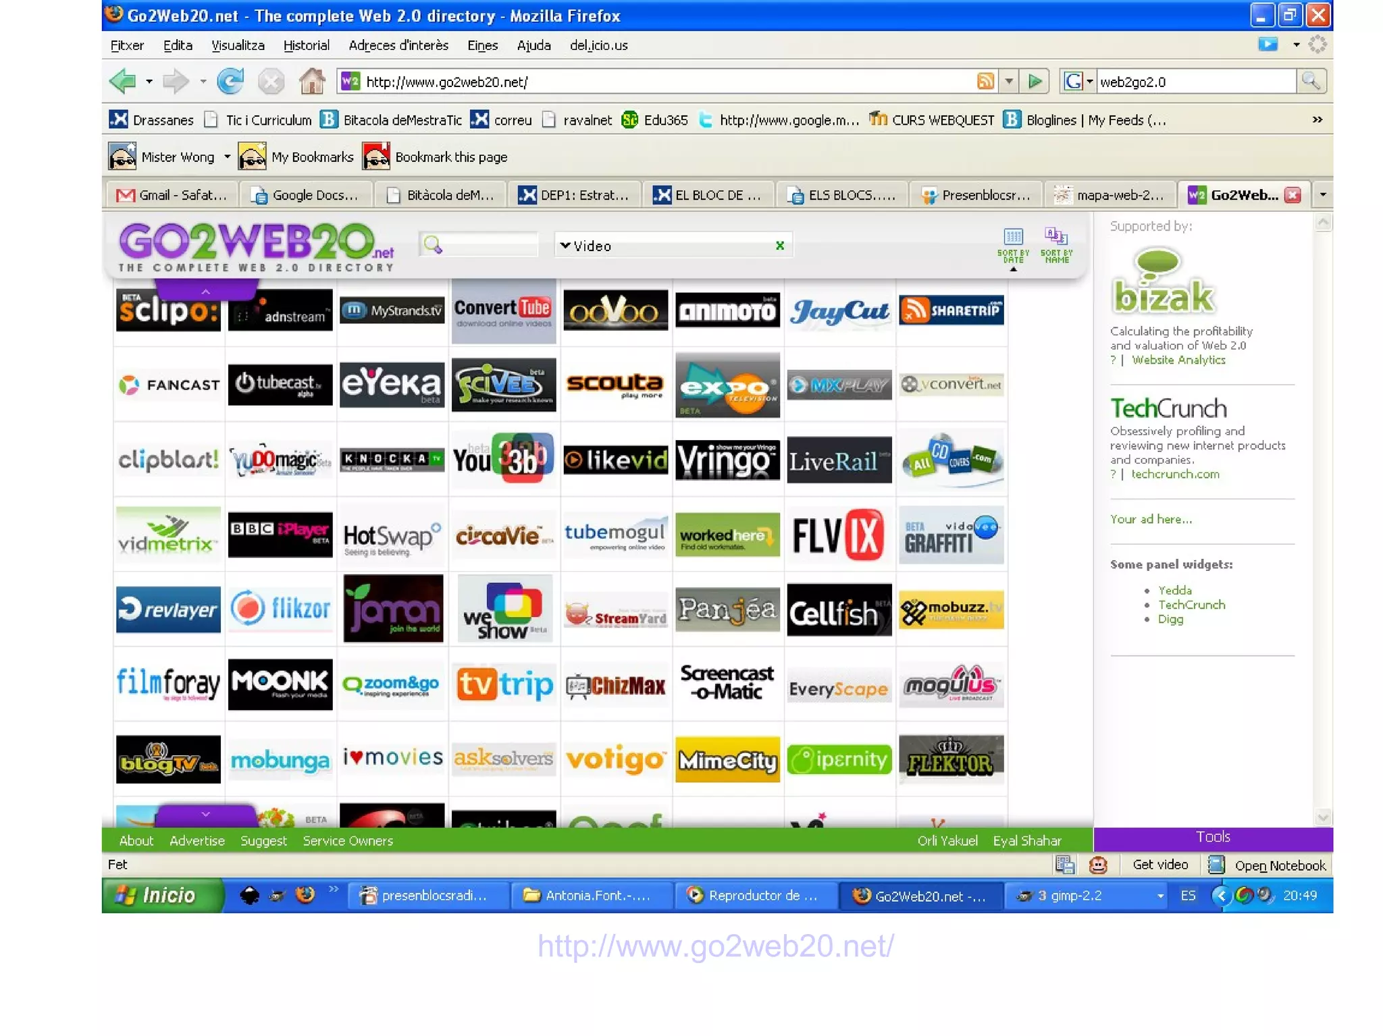Click the Bookmark this page icon
The width and height of the screenshot is (1383, 1036).
(x=376, y=157)
